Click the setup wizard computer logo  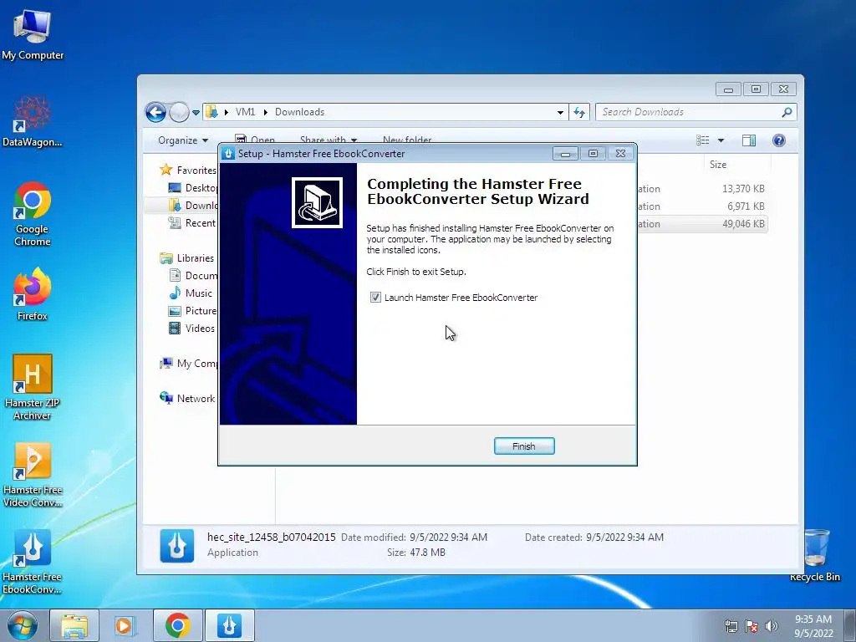(x=317, y=202)
